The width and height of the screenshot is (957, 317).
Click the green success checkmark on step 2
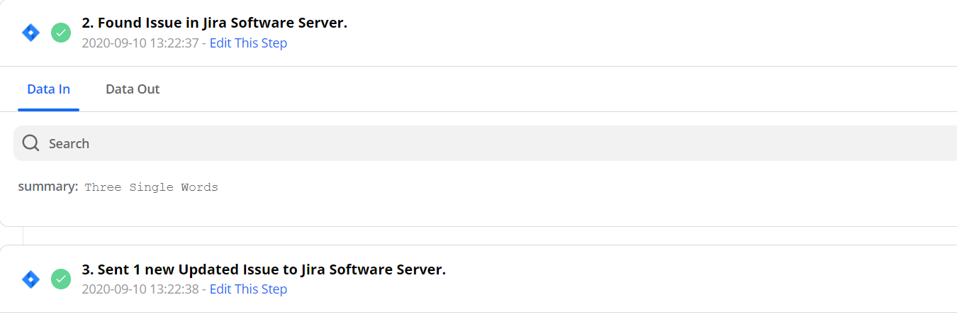61,33
